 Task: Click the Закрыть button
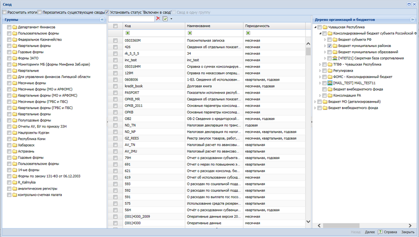point(407,232)
